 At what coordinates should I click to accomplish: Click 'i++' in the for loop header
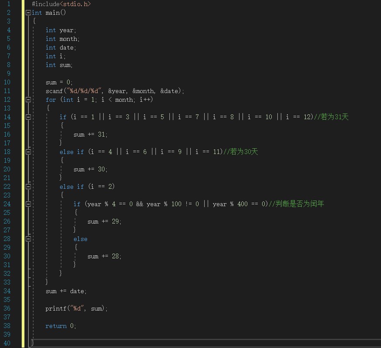coord(145,100)
